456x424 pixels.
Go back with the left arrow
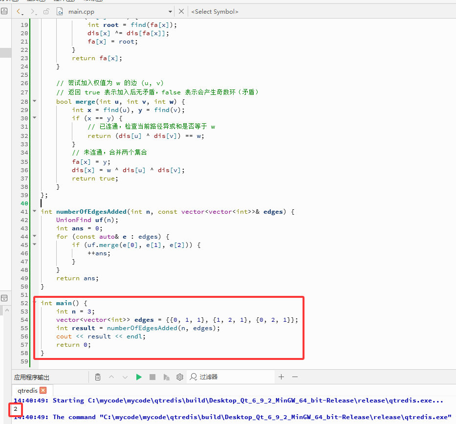(18, 11)
